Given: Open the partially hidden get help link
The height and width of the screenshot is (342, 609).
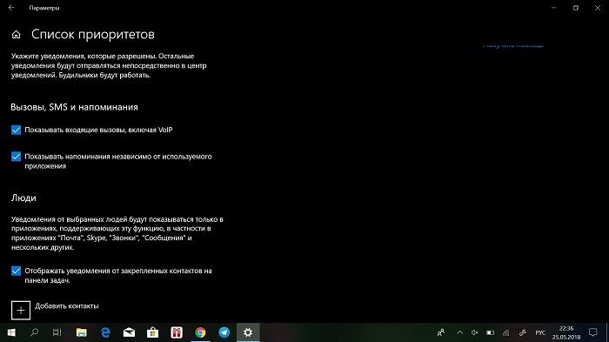Looking at the screenshot, I should tap(513, 45).
